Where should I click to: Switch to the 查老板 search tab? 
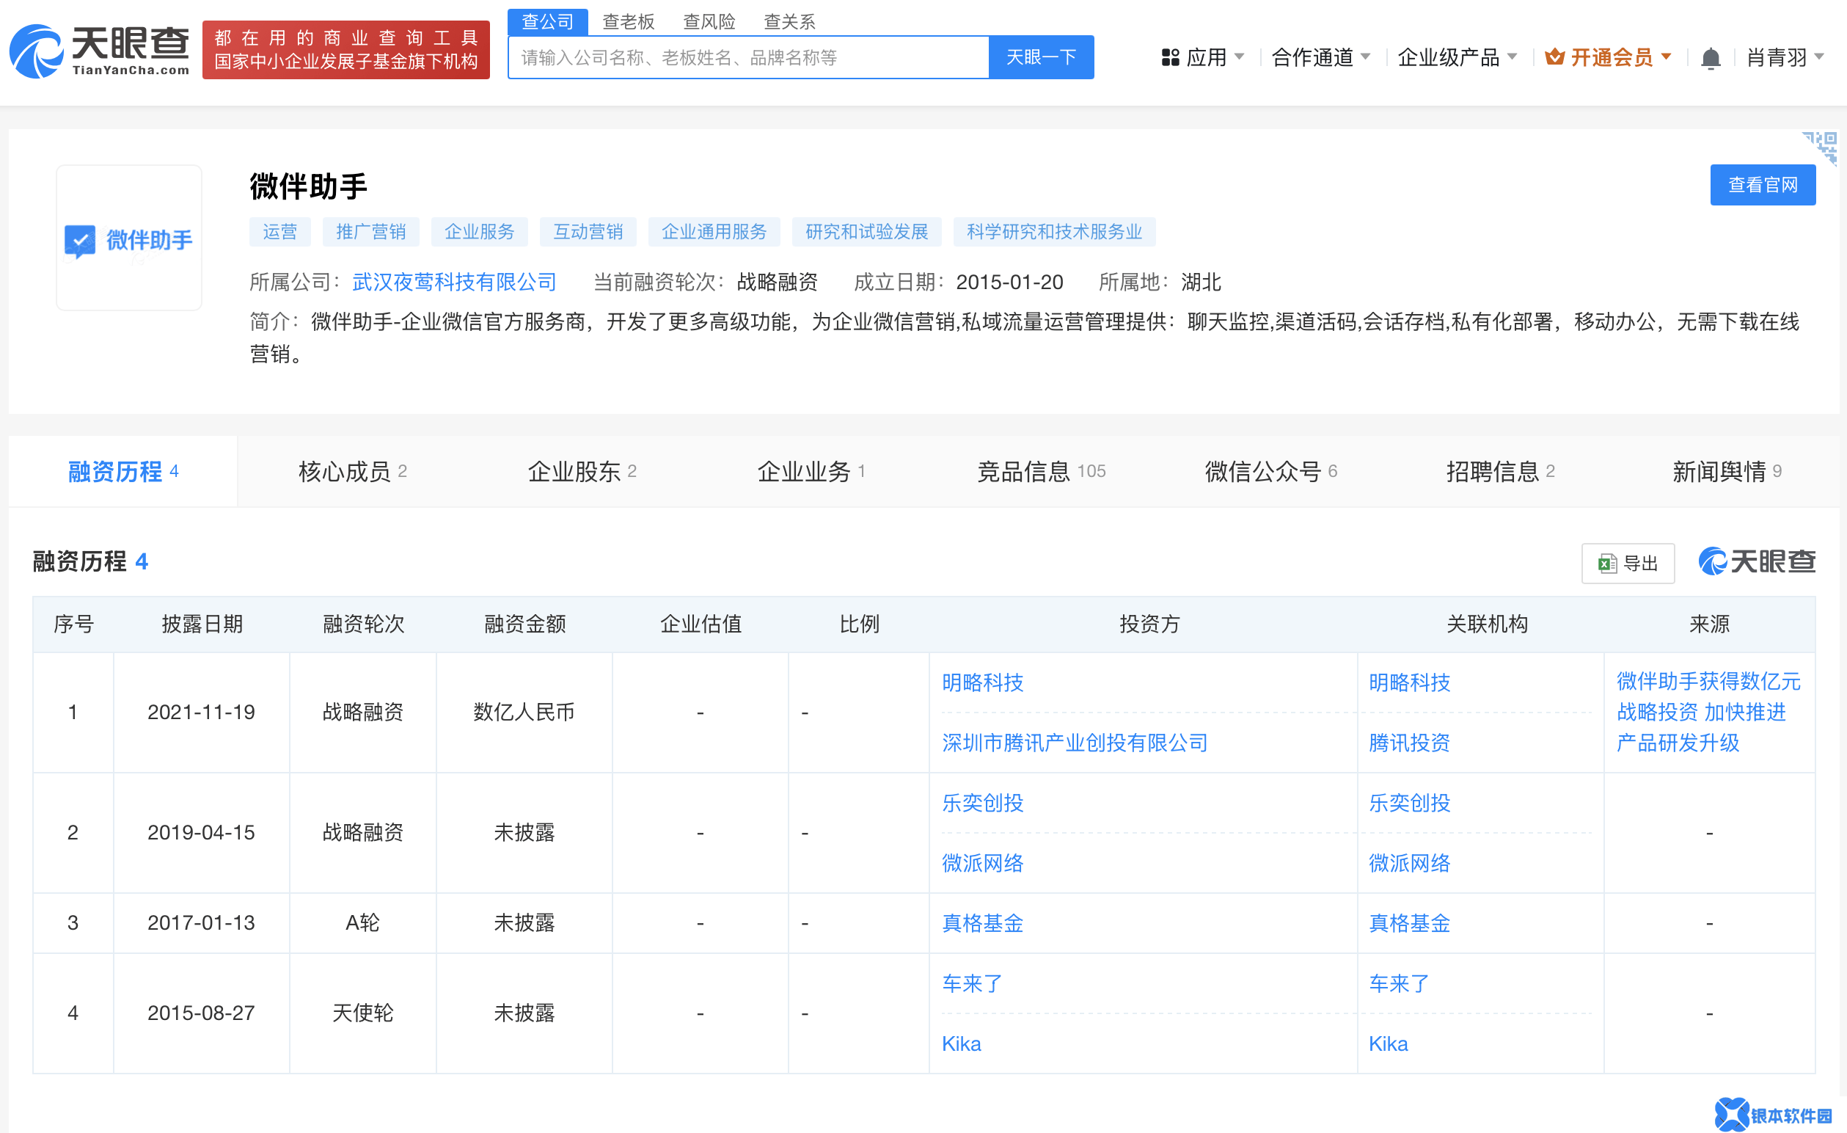[x=628, y=22]
